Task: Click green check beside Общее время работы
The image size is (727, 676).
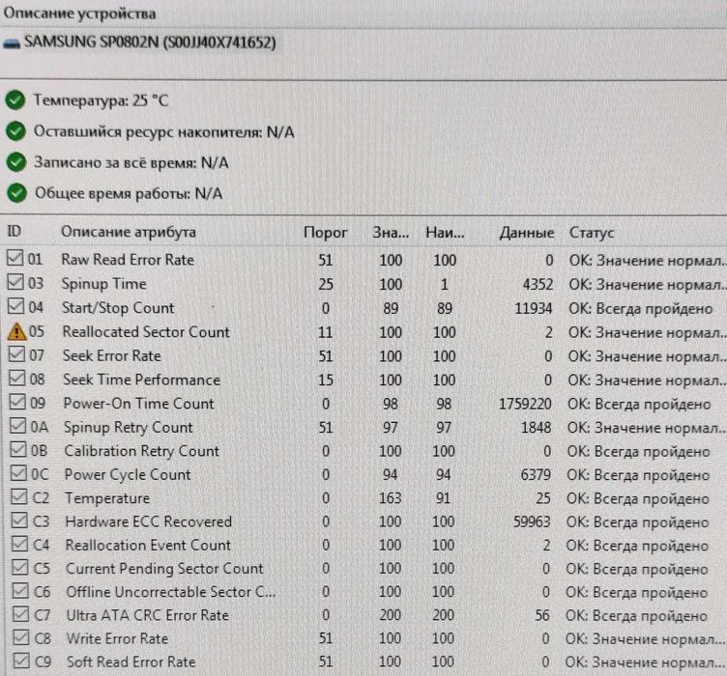Action: click(16, 193)
